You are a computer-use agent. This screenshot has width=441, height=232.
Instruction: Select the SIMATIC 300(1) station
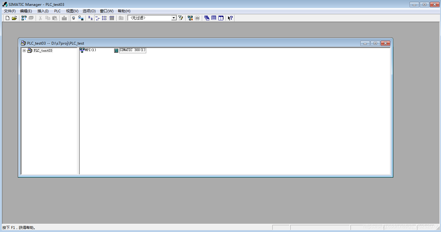pyautogui.click(x=132, y=50)
